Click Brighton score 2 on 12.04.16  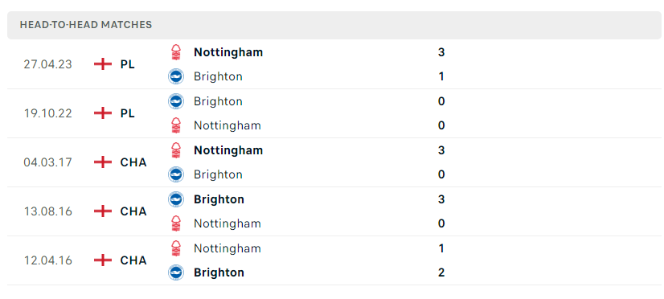[441, 272]
